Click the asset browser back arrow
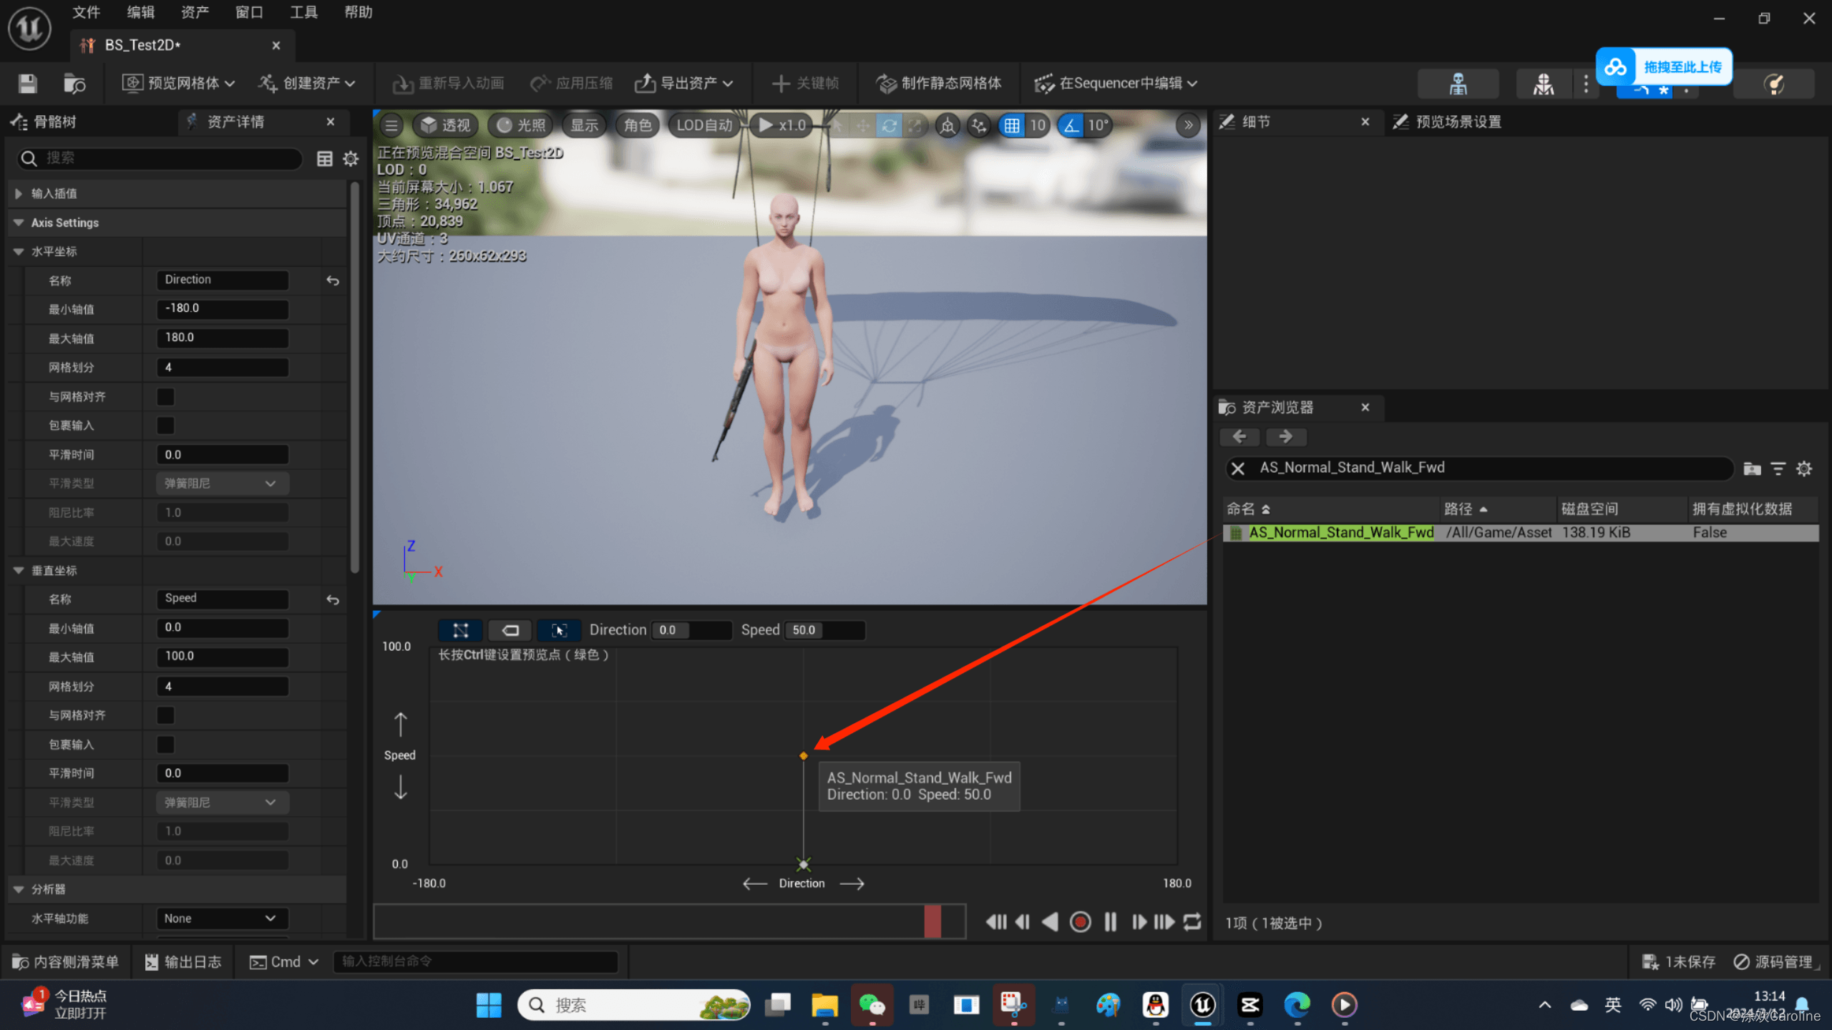Image resolution: width=1832 pixels, height=1030 pixels. pos(1239,436)
